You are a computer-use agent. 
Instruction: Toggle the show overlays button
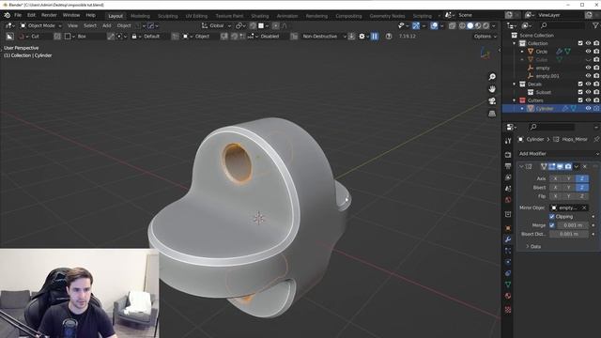(x=434, y=25)
